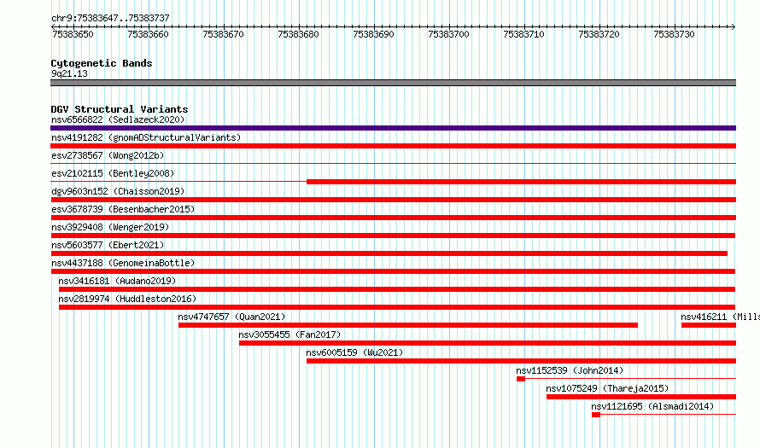Viewport: 760px width, 448px height.
Task: Click ruler position 75383670
Action: (x=223, y=34)
